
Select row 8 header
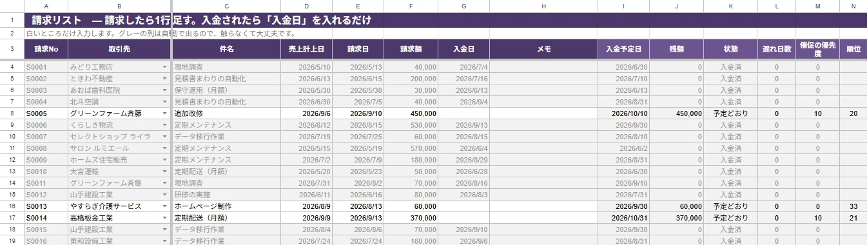(x=12, y=113)
